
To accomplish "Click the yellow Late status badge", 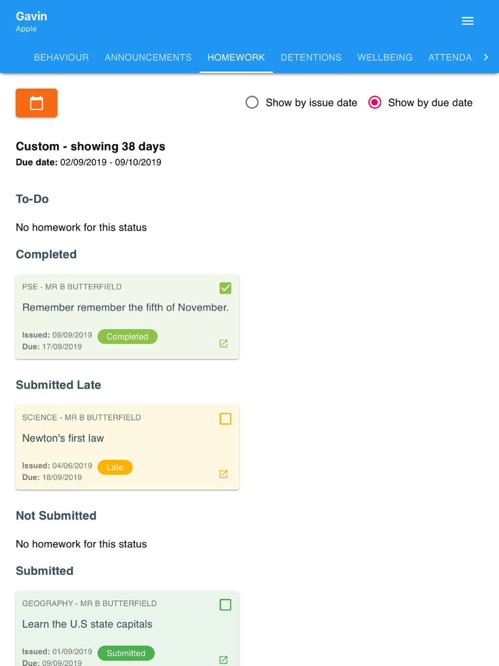I will [115, 467].
